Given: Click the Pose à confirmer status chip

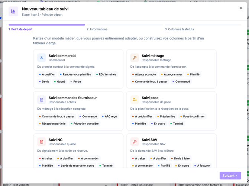Looking at the screenshot, I should point(192,116).
